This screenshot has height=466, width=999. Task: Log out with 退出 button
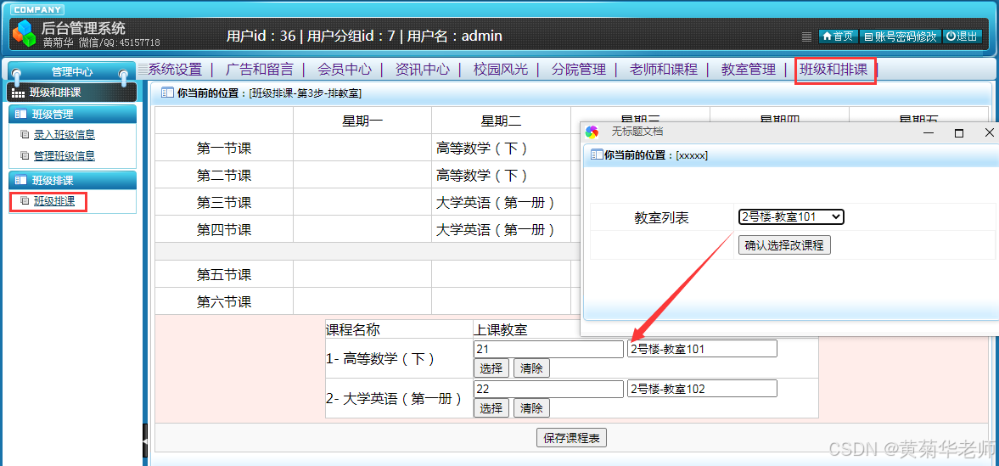click(x=962, y=36)
